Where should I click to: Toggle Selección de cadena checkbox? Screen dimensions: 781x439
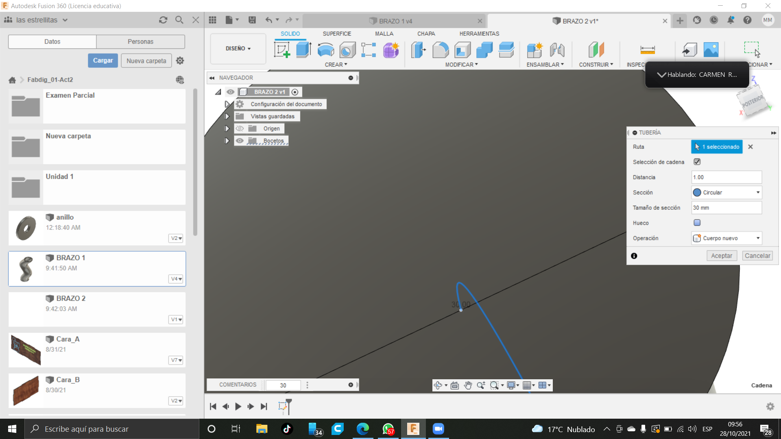click(x=697, y=162)
